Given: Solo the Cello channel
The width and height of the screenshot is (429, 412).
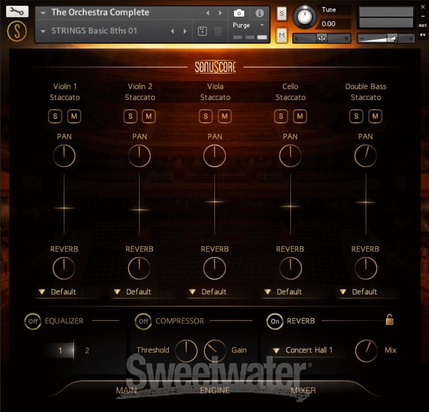Looking at the screenshot, I should click(x=281, y=116).
